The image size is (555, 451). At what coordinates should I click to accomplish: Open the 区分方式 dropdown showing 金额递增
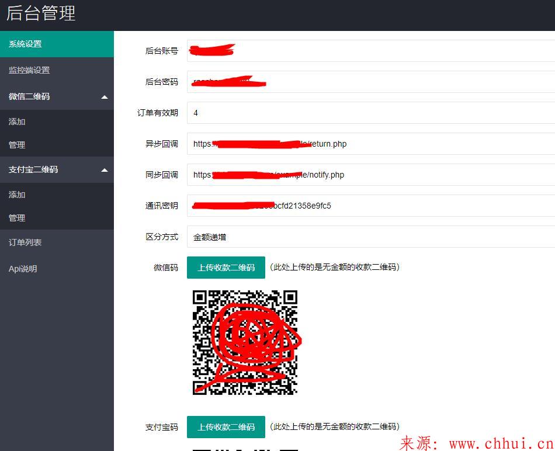tap(371, 237)
